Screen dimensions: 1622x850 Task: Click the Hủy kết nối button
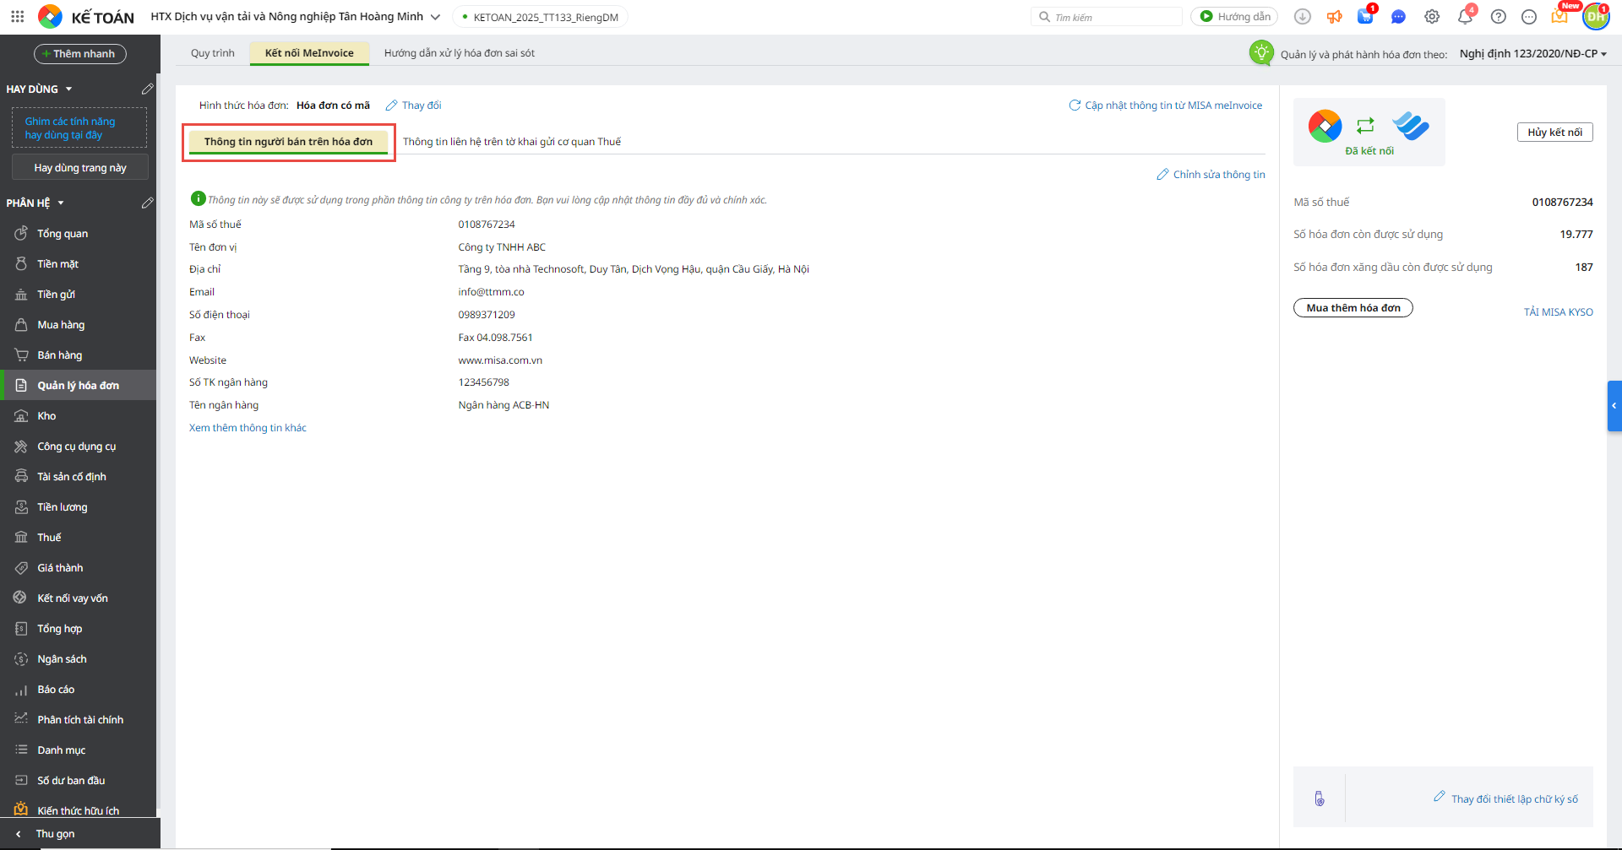tap(1554, 133)
